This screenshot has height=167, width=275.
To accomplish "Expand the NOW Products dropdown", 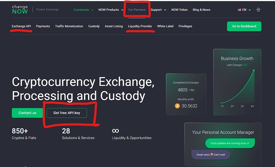I will 111,10.
